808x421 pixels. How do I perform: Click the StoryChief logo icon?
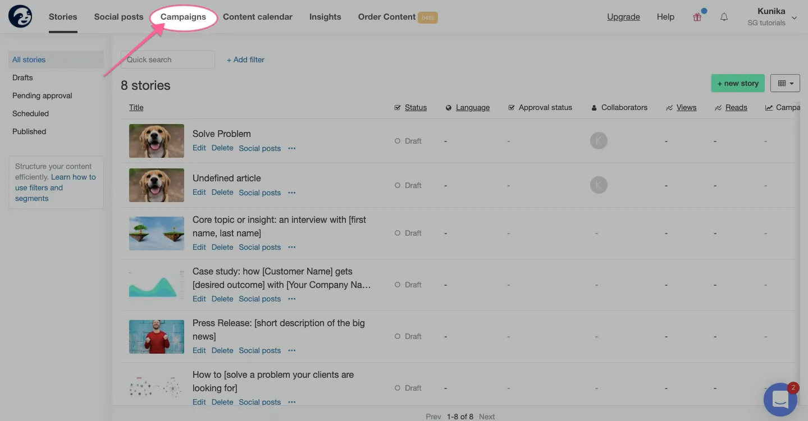pyautogui.click(x=20, y=16)
